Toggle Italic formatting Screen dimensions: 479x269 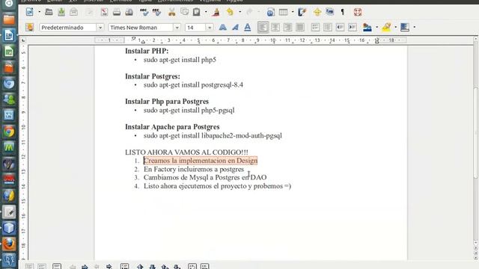(235, 27)
